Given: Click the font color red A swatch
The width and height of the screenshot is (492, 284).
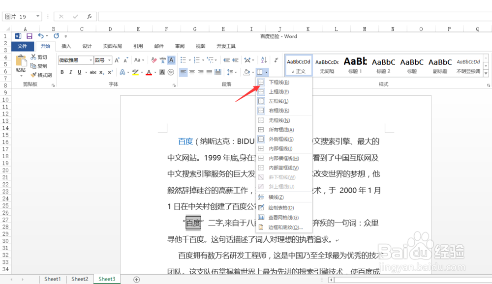Looking at the screenshot, I should click(x=149, y=72).
